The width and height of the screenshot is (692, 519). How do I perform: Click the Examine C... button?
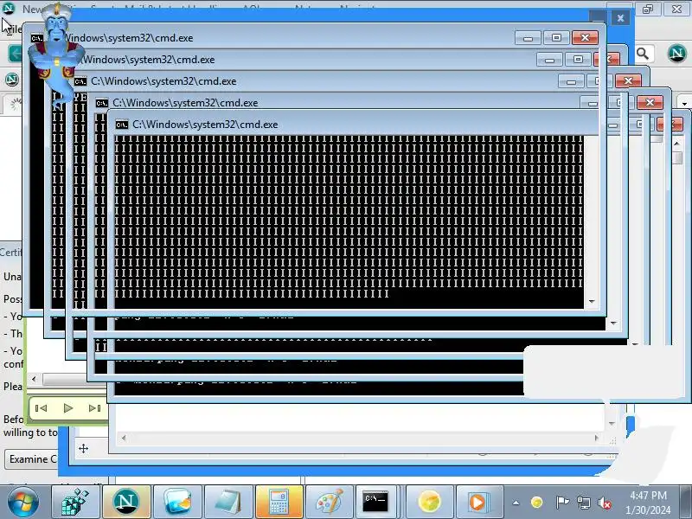[32, 459]
